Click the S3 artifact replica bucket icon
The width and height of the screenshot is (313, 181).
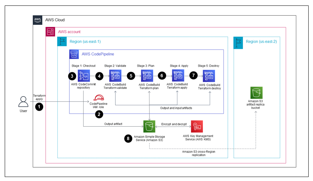(257, 93)
